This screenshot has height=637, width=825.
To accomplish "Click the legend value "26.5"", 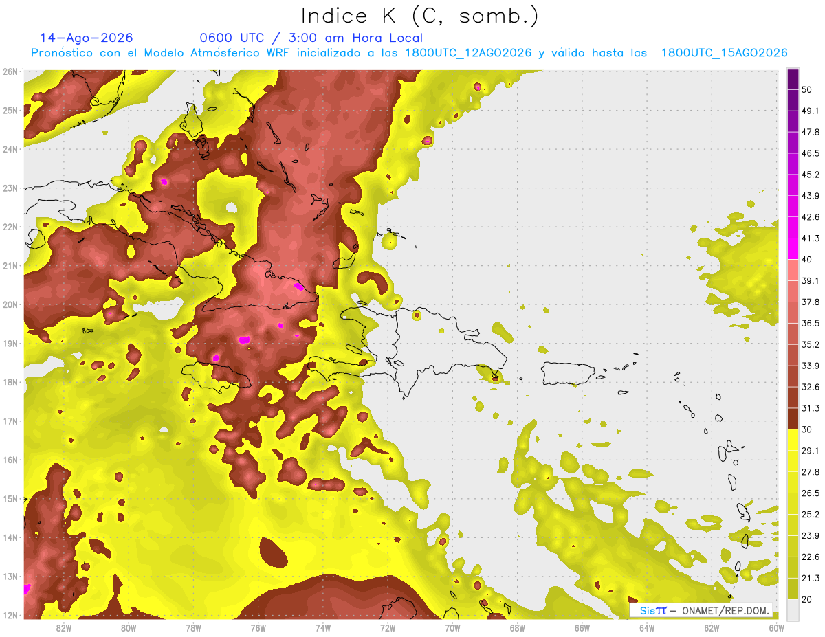I will pyautogui.click(x=811, y=493).
